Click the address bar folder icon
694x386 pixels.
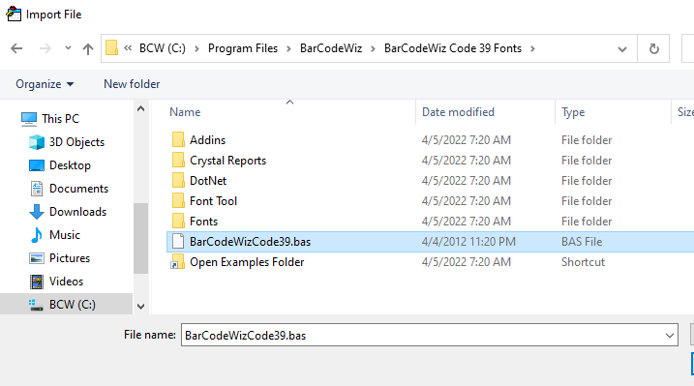pyautogui.click(x=112, y=47)
